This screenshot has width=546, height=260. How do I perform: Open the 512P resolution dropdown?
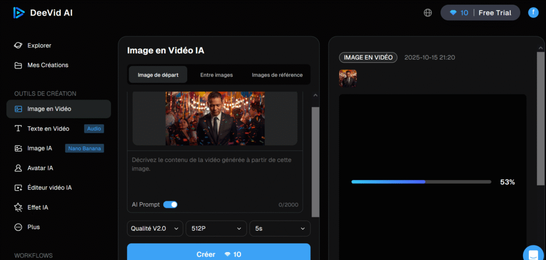coord(216,229)
